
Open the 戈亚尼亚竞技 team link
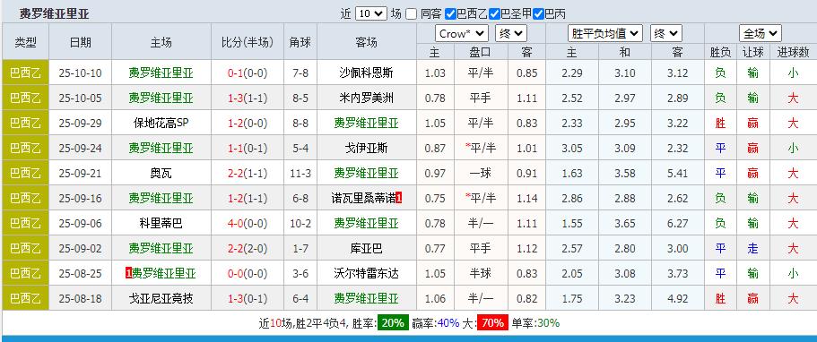(x=161, y=298)
